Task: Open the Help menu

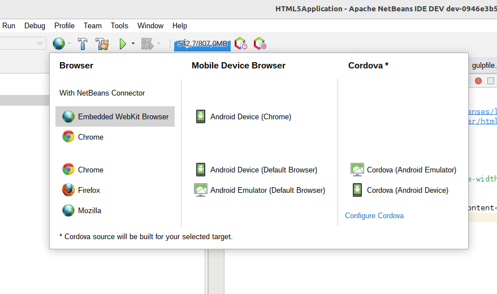Action: (180, 25)
